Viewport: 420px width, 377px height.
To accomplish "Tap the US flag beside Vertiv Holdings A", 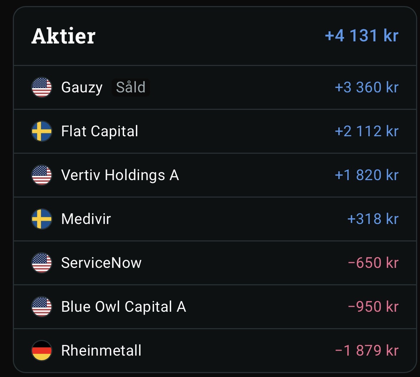I will 41,175.
